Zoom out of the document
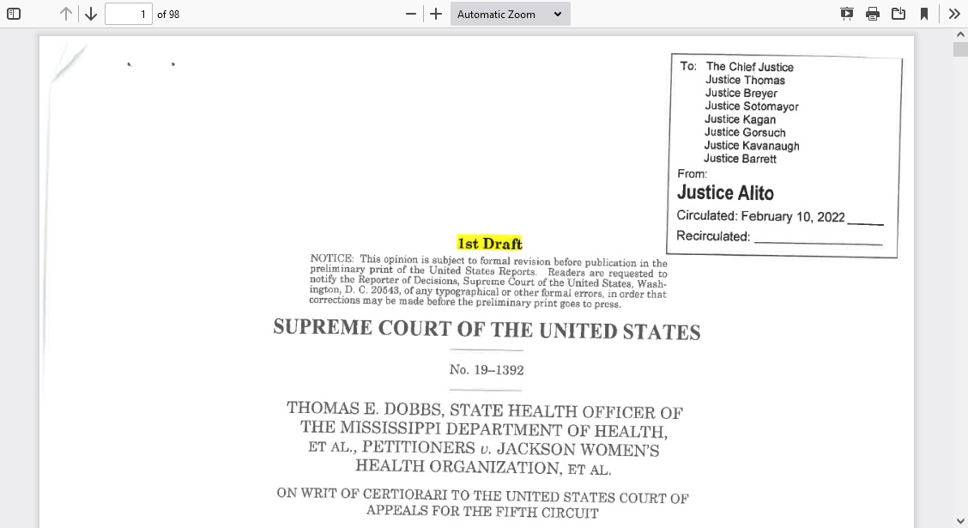The image size is (968, 528). point(409,14)
